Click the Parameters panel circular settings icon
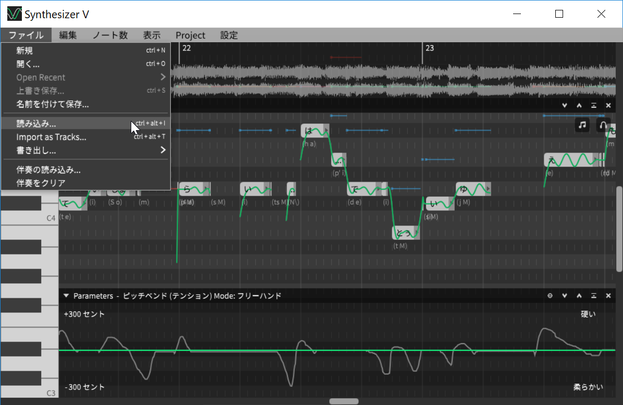 coord(550,296)
